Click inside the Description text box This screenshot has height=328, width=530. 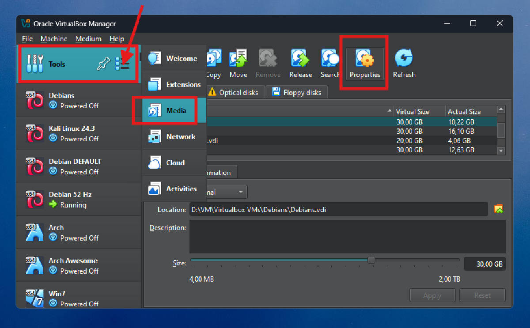coord(348,237)
